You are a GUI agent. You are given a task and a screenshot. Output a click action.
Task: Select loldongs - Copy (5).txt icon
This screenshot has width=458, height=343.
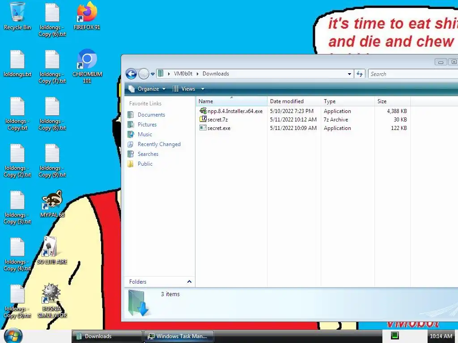pos(17,301)
